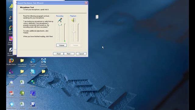Click the "Microphone Test" heading
This screenshot has height=110, width=195.
pos(27,7)
